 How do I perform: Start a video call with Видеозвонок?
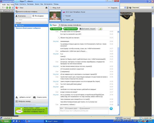(x=71, y=29)
